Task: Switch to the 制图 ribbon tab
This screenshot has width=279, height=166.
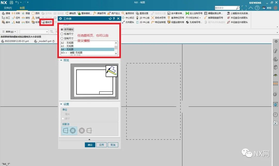Action: point(22,8)
